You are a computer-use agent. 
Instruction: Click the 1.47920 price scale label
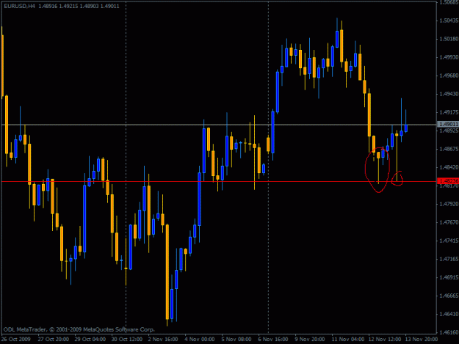[449, 204]
